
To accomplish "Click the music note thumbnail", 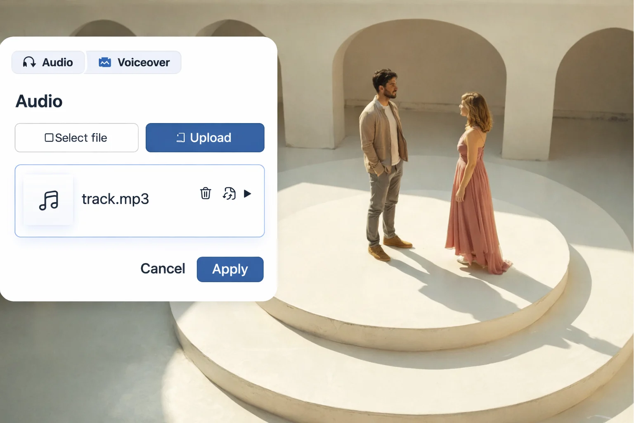I will [x=49, y=200].
